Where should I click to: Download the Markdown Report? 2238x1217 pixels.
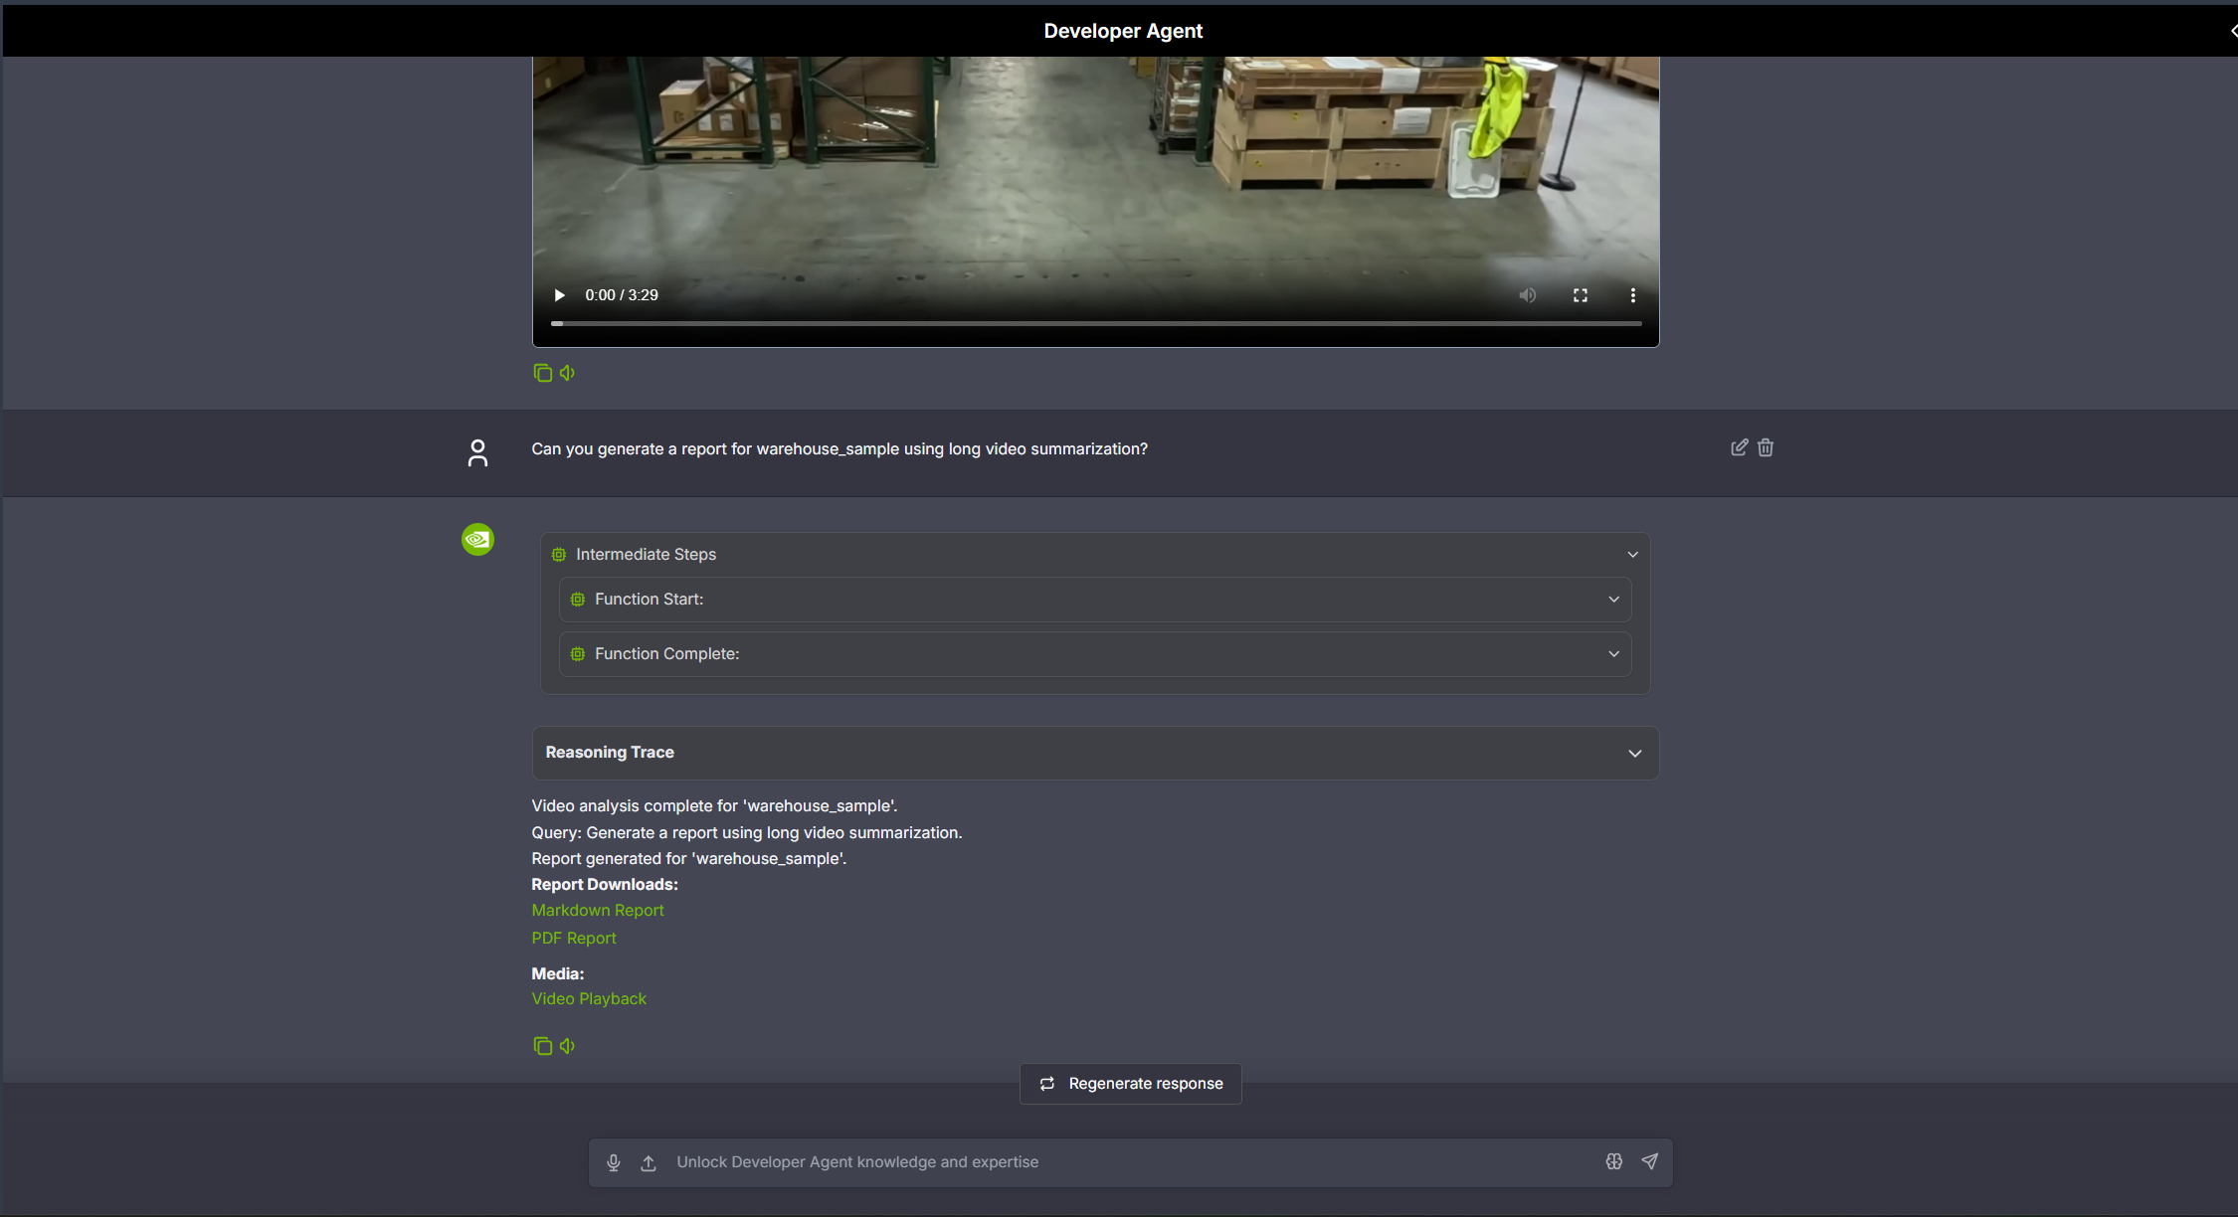[597, 909]
